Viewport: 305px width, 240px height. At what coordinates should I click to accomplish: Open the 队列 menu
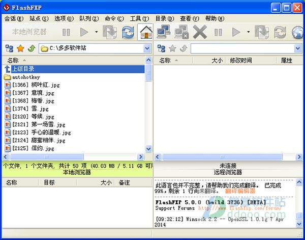click(x=89, y=18)
